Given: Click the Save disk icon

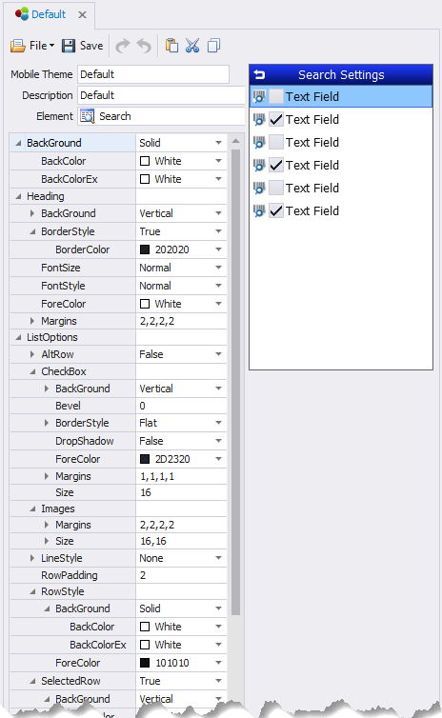Looking at the screenshot, I should click(69, 46).
